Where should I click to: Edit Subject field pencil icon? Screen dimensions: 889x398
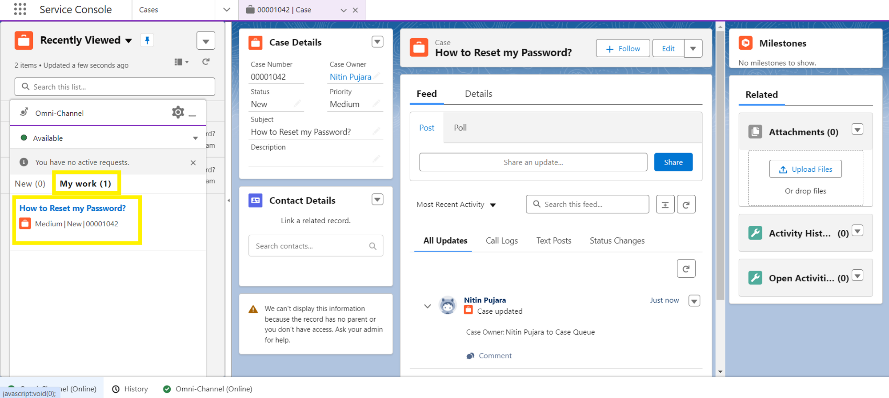click(x=377, y=131)
